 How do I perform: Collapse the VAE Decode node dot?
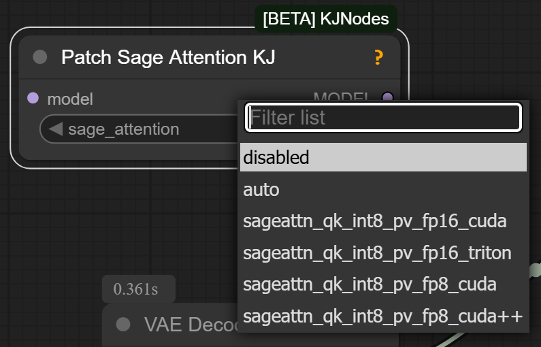(123, 325)
